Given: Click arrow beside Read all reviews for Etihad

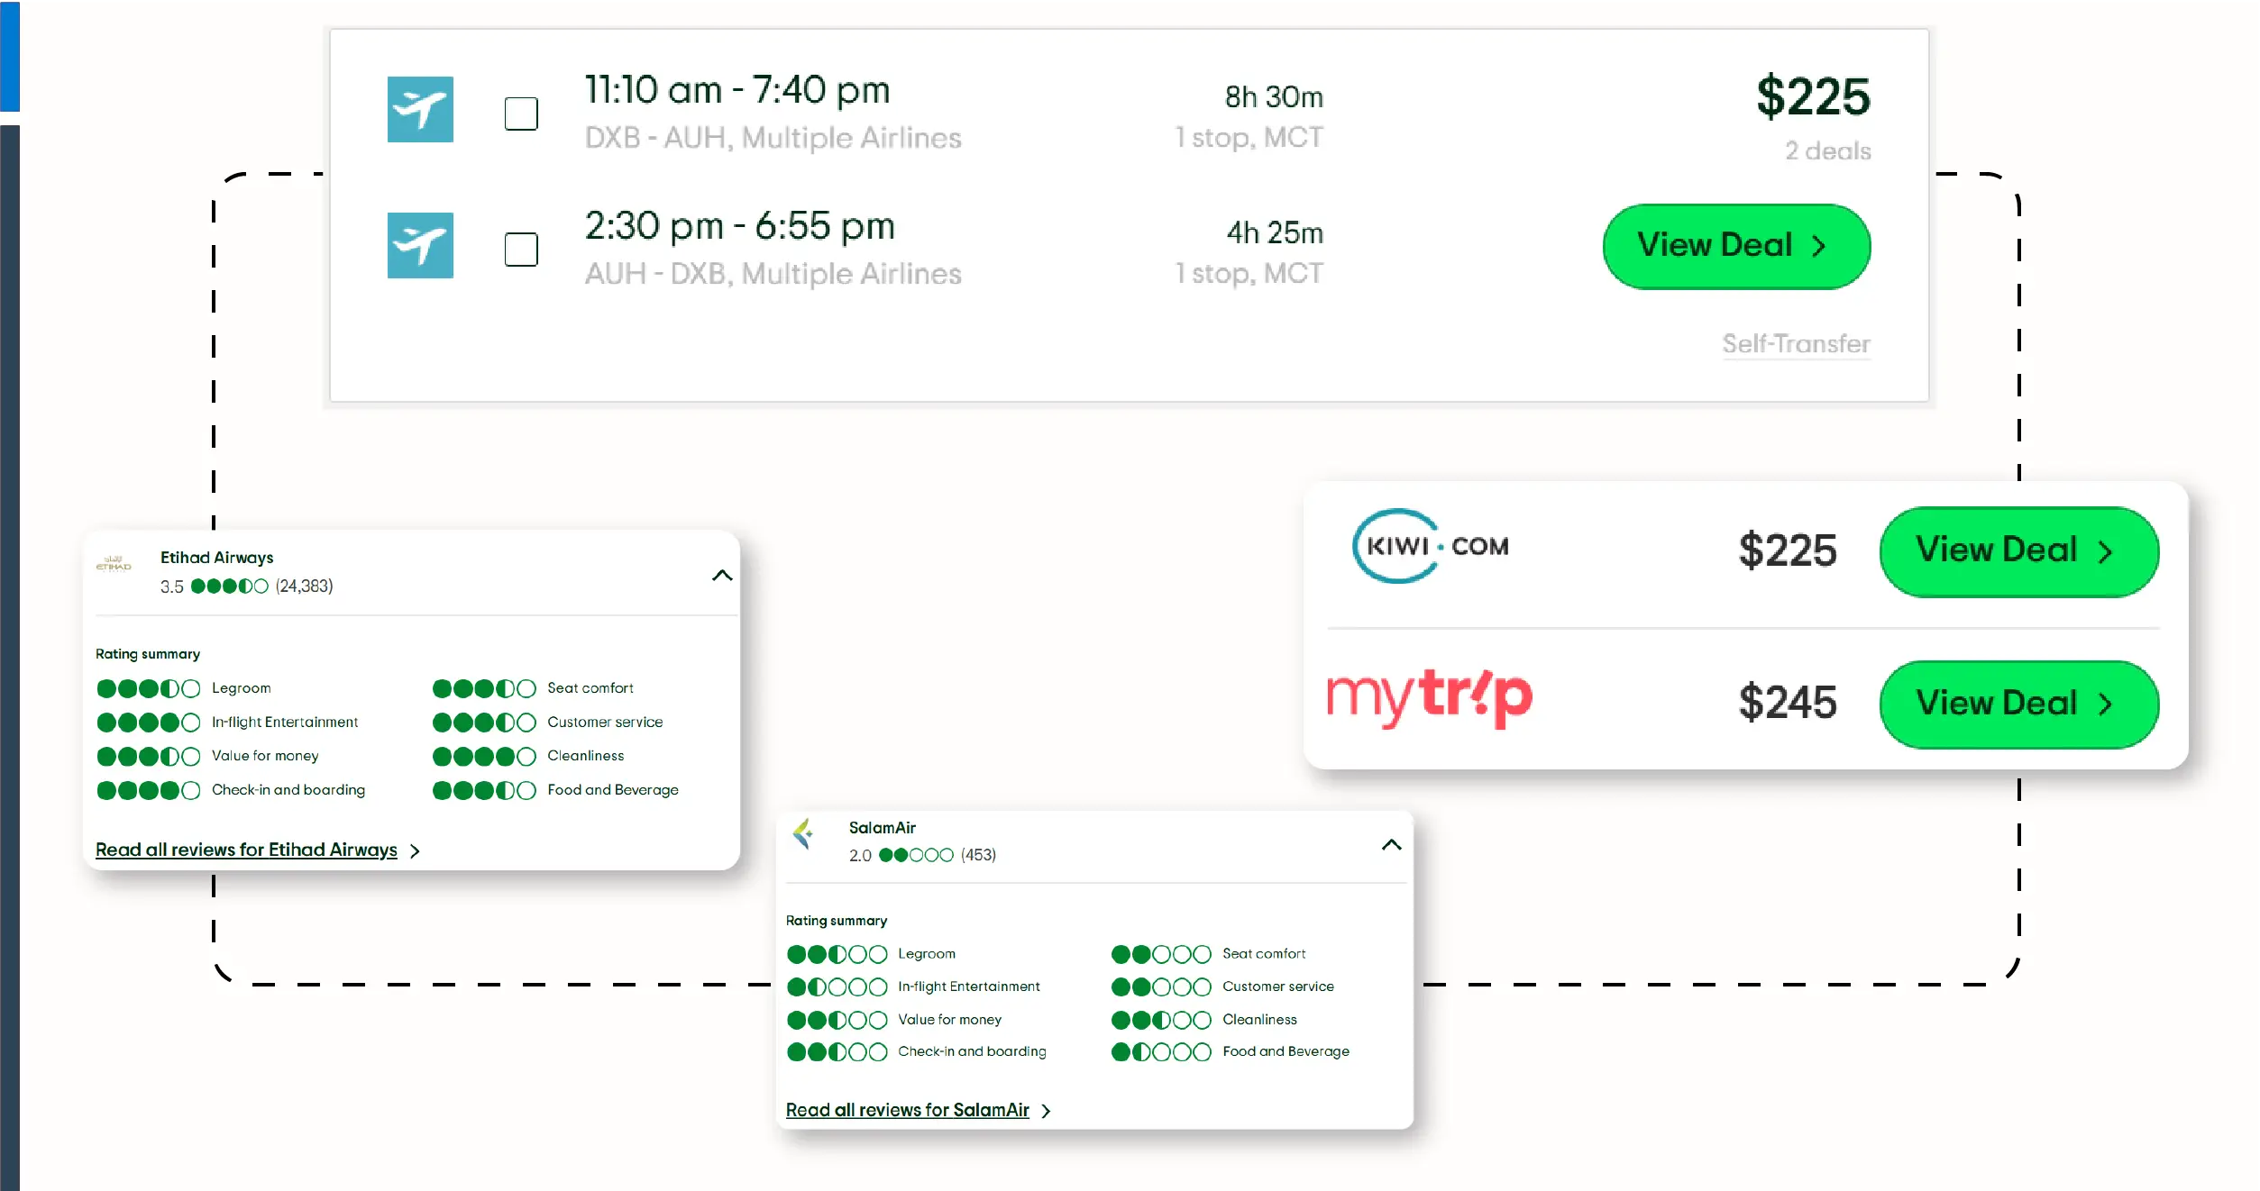Looking at the screenshot, I should [x=415, y=850].
